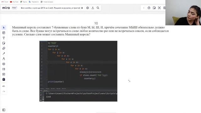Click the webcam video overlay

pyautogui.click(x=183, y=13)
